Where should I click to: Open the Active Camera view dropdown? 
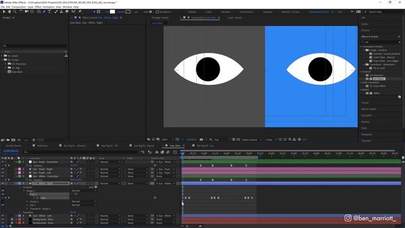(x=252, y=139)
